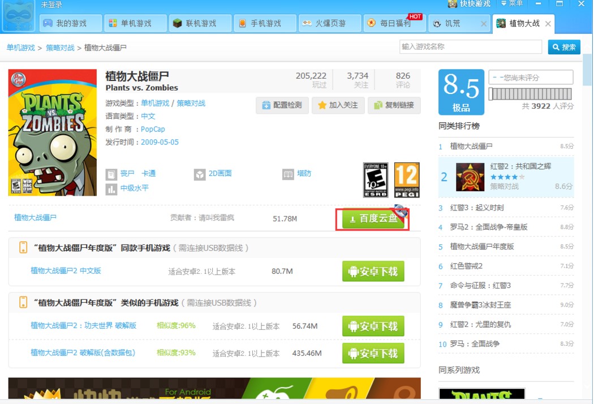Click the phone icon beside 类似的手机游戏
594x404 pixels.
tap(23, 303)
